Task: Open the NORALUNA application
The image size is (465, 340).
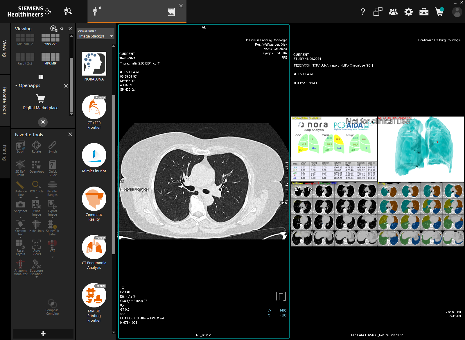Action: click(94, 64)
